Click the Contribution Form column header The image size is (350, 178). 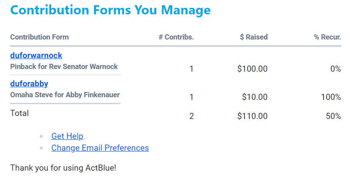[x=39, y=37]
